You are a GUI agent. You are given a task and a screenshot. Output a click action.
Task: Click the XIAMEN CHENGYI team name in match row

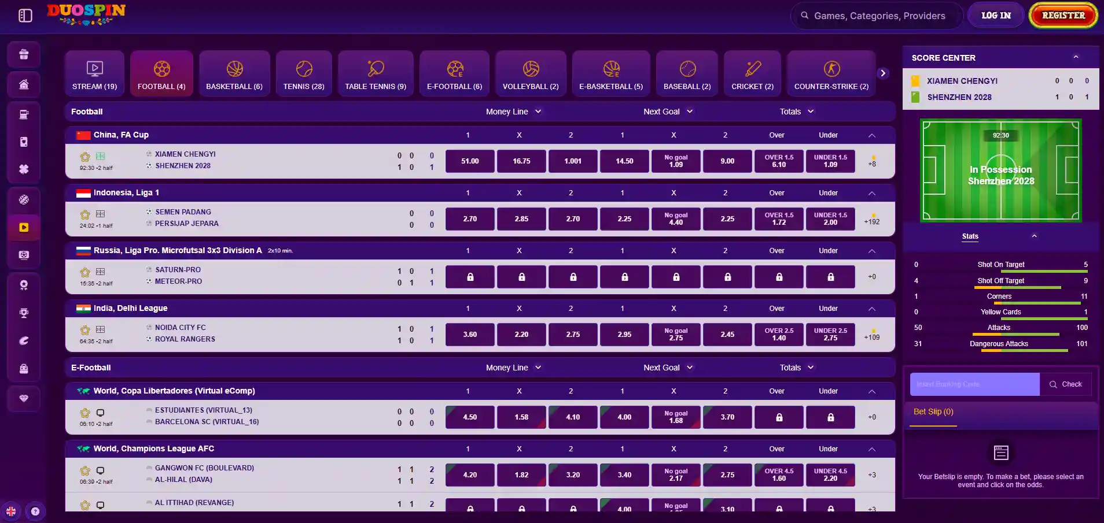coord(185,154)
